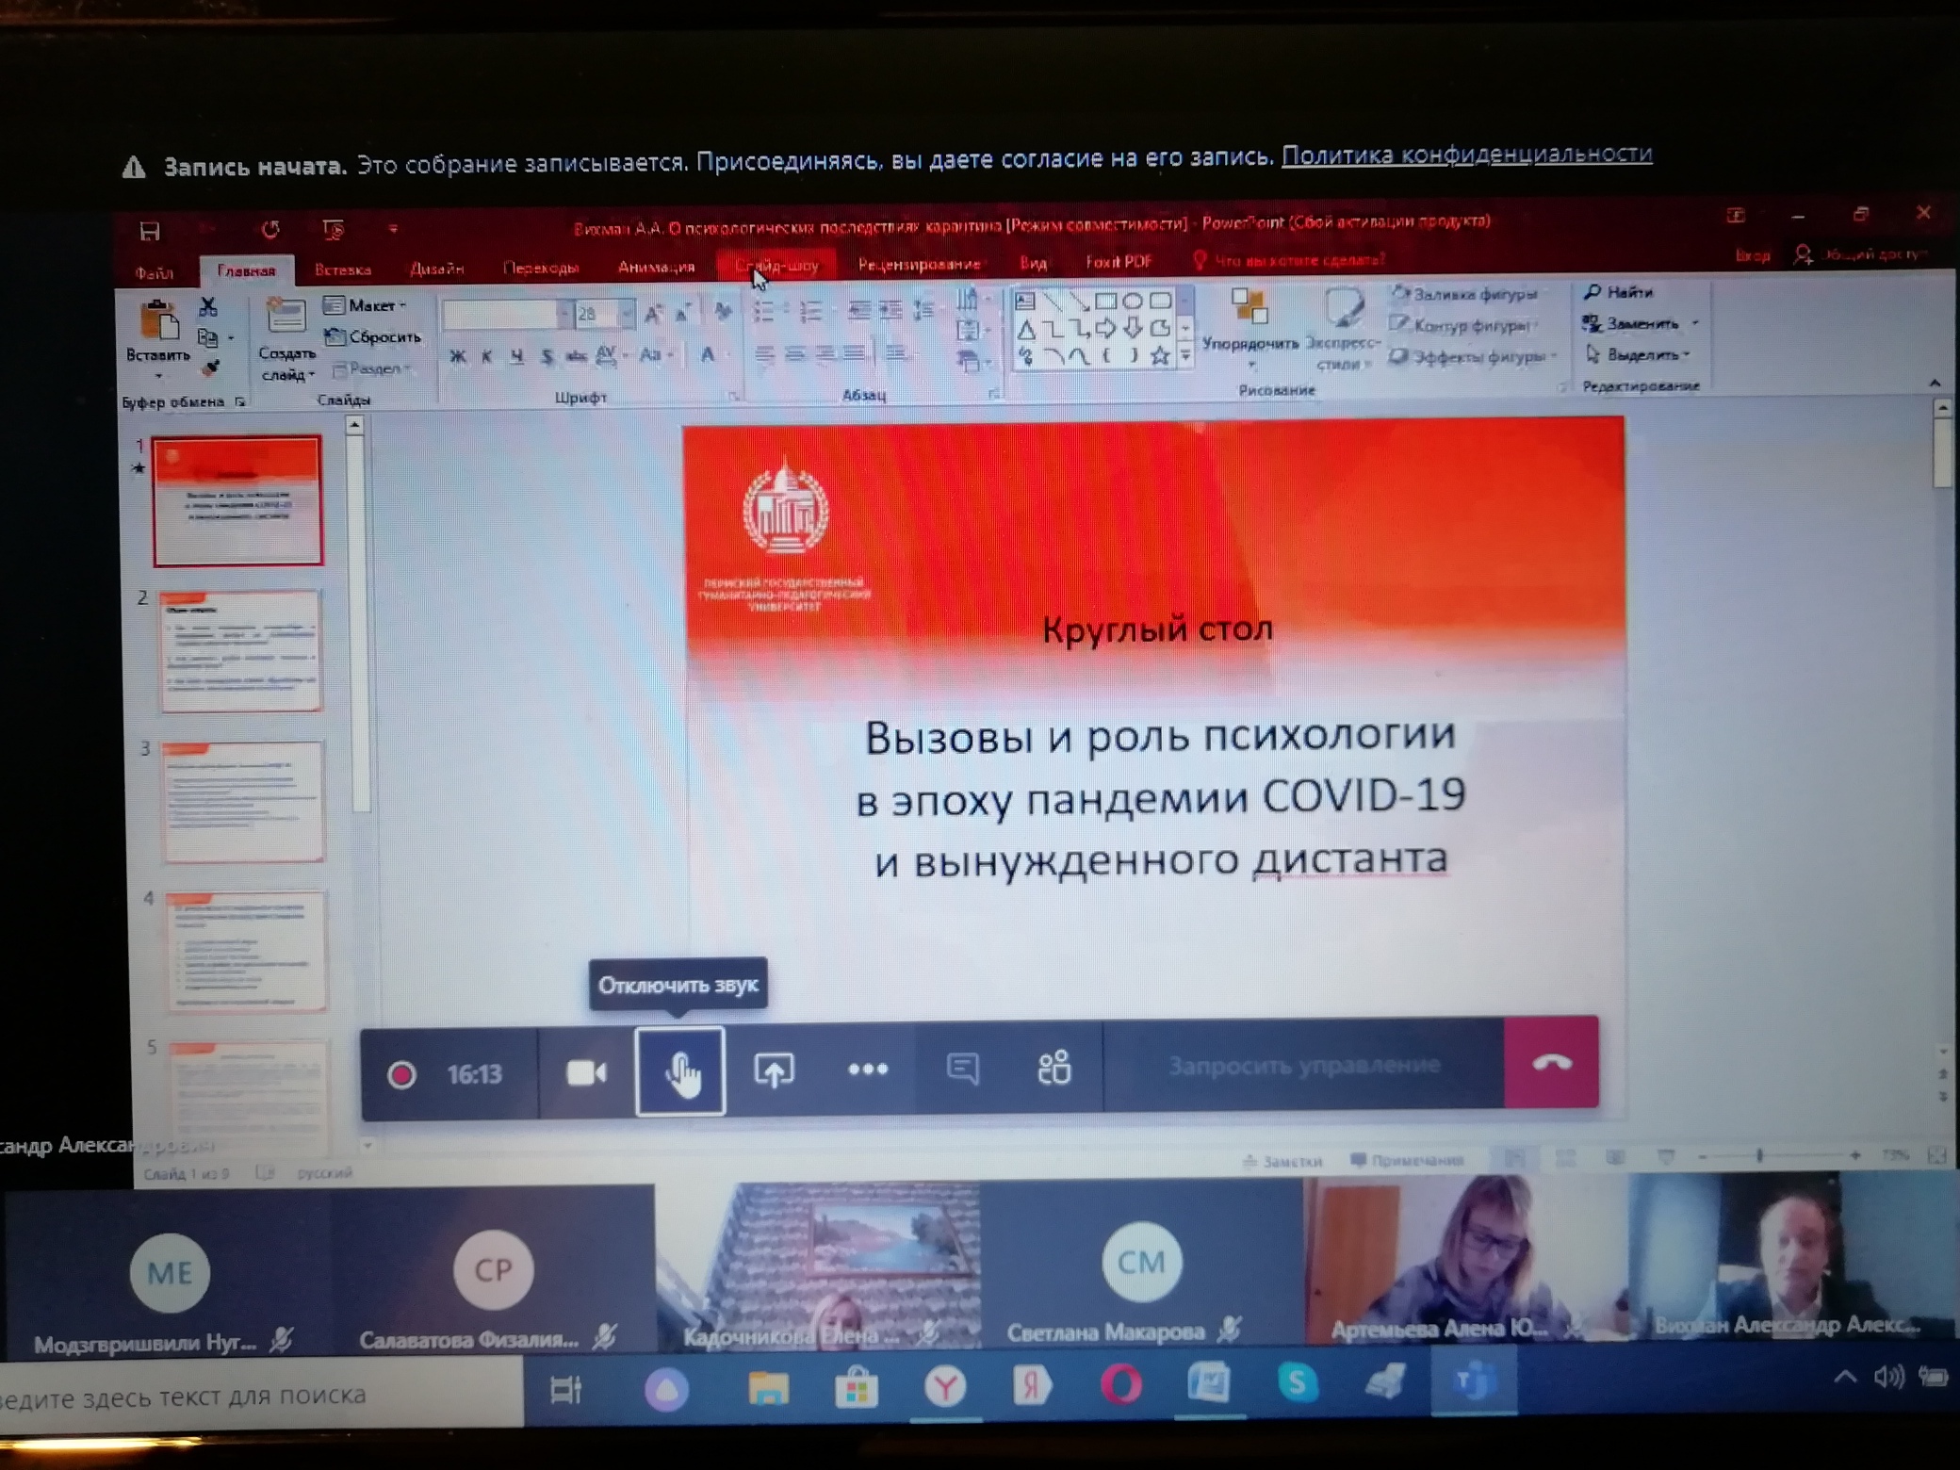
Task: Switch to Слайд-шоу ribbon tab
Action: click(776, 266)
